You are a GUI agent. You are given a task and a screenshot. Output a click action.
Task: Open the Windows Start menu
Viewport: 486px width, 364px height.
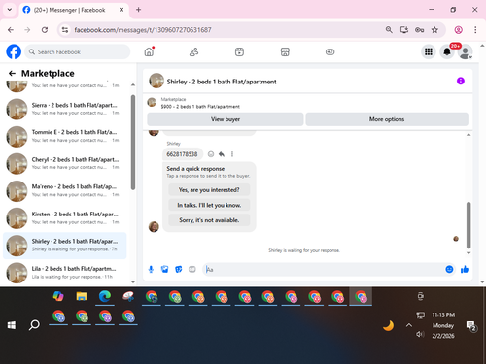pyautogui.click(x=12, y=325)
